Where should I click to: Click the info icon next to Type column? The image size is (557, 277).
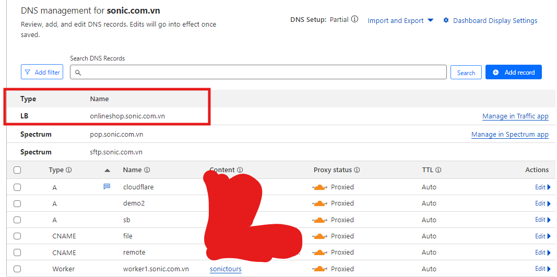coord(69,170)
